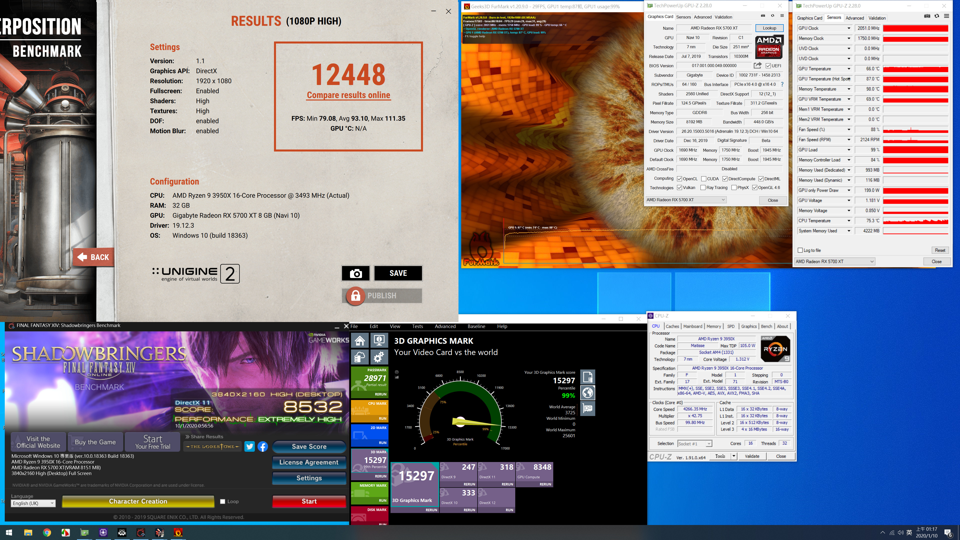Screen dimensions: 960x540
Task: Toggle UEFI checkbox in GPU-Z
Action: [x=768, y=65]
